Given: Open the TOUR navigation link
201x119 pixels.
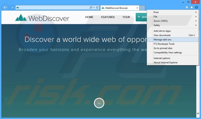Looking at the screenshot, I should [126, 17].
